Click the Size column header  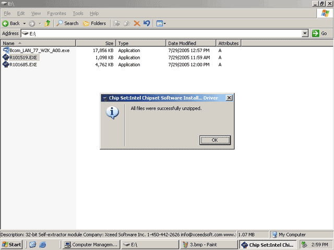point(96,43)
